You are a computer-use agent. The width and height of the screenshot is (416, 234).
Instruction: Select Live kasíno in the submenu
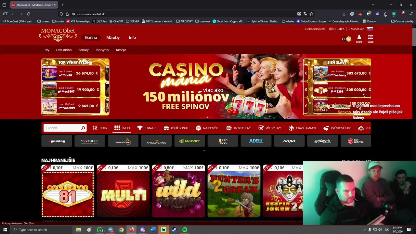(64, 50)
